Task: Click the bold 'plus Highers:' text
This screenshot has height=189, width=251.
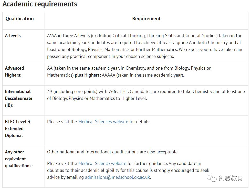Action: (x=88, y=75)
